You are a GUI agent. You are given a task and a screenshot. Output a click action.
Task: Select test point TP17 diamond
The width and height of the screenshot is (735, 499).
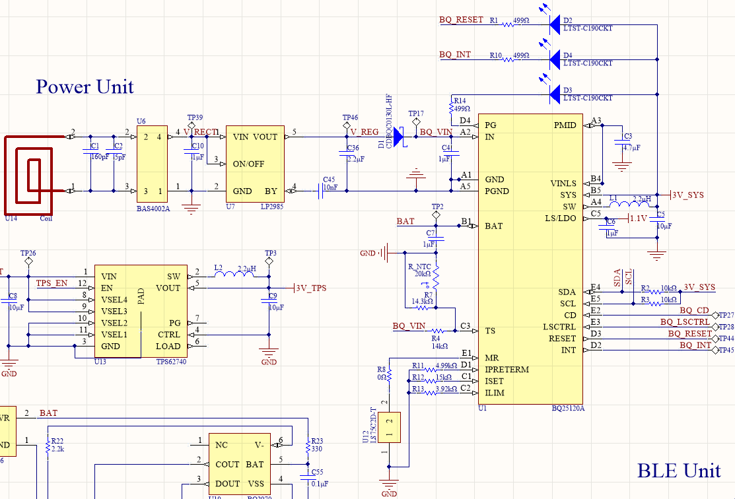pyautogui.click(x=416, y=122)
